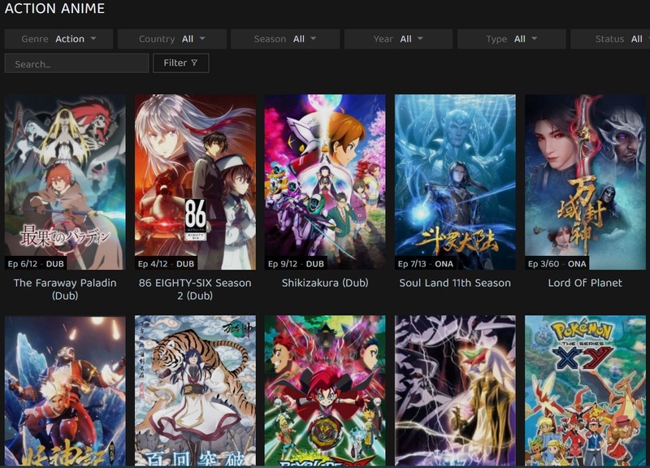Click the Search input field
The height and width of the screenshot is (468, 650).
point(76,63)
